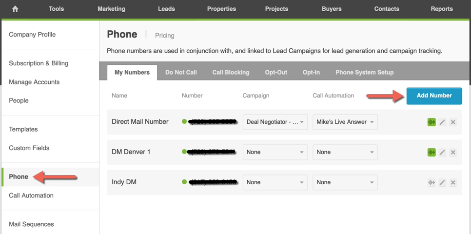This screenshot has height=234, width=471.
Task: Delete DM Denver 1 using the X icon
Action: coord(453,152)
